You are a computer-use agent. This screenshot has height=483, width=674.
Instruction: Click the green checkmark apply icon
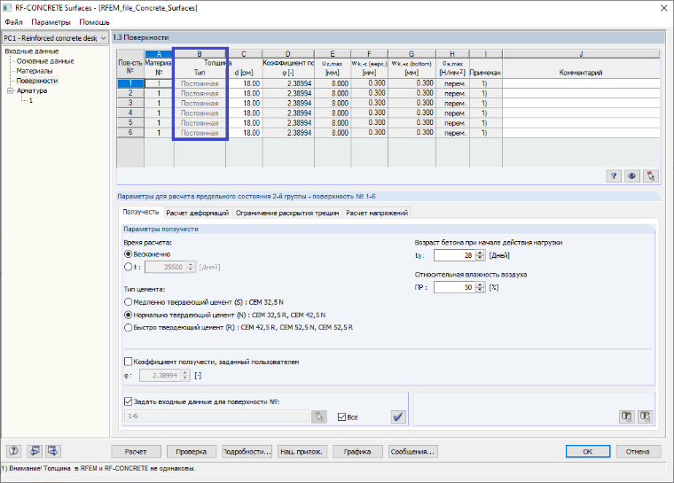click(x=398, y=417)
